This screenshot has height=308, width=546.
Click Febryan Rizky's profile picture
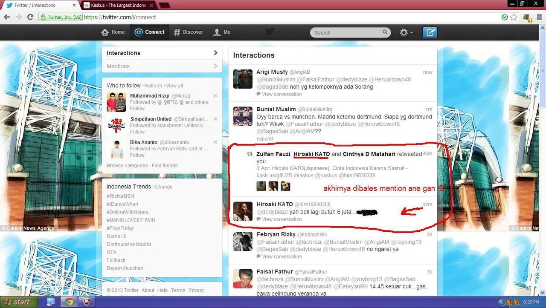pos(243,242)
